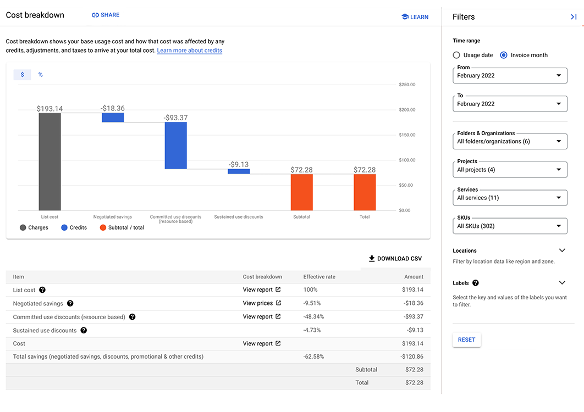This screenshot has height=412, width=584.
Task: Click the orange Total bar
Action: point(365,192)
